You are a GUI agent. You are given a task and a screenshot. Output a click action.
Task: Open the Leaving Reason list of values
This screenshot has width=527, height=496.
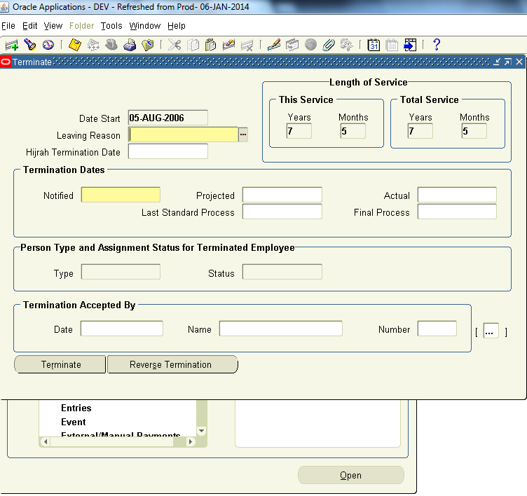(243, 135)
